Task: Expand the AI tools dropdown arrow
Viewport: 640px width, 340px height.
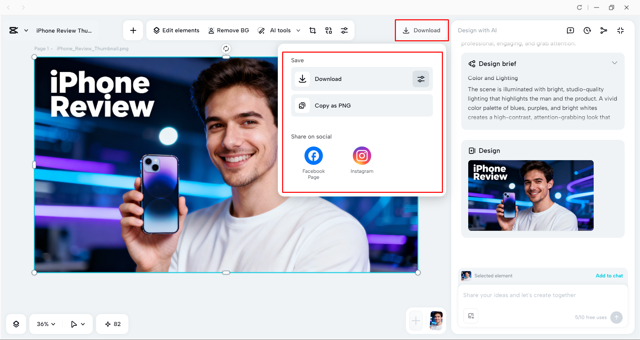Action: (298, 31)
